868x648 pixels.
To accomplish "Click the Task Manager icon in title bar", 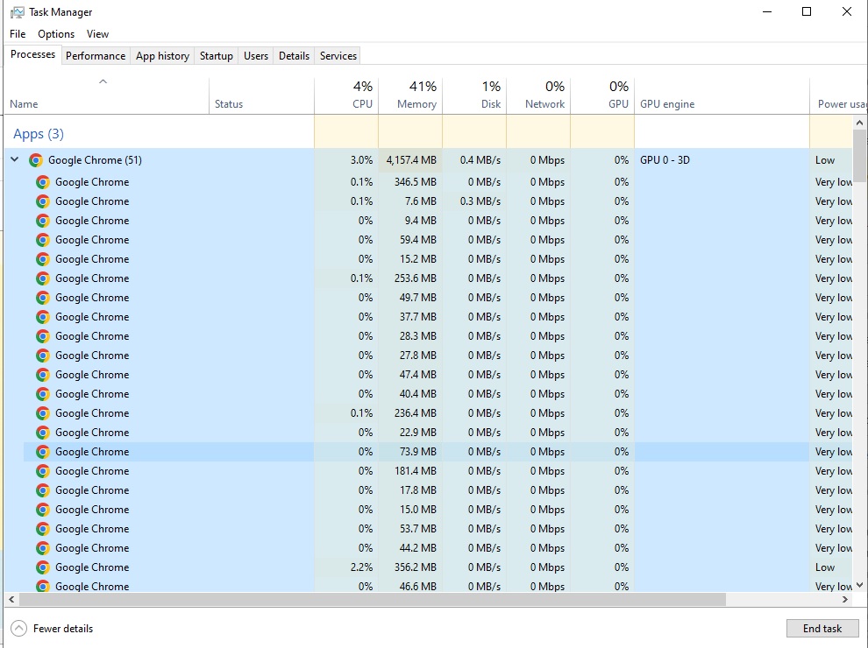I will pos(17,12).
